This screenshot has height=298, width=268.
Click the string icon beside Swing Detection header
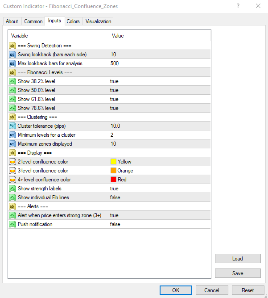[x=12, y=46]
